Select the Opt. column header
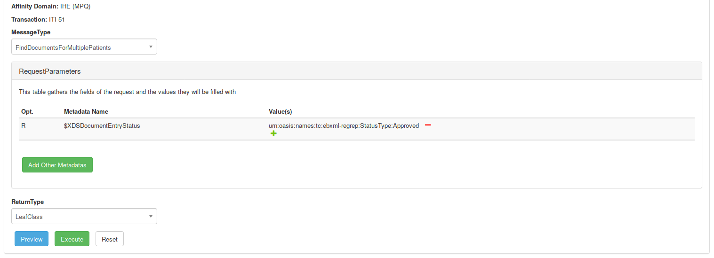This screenshot has width=714, height=258. coord(27,111)
